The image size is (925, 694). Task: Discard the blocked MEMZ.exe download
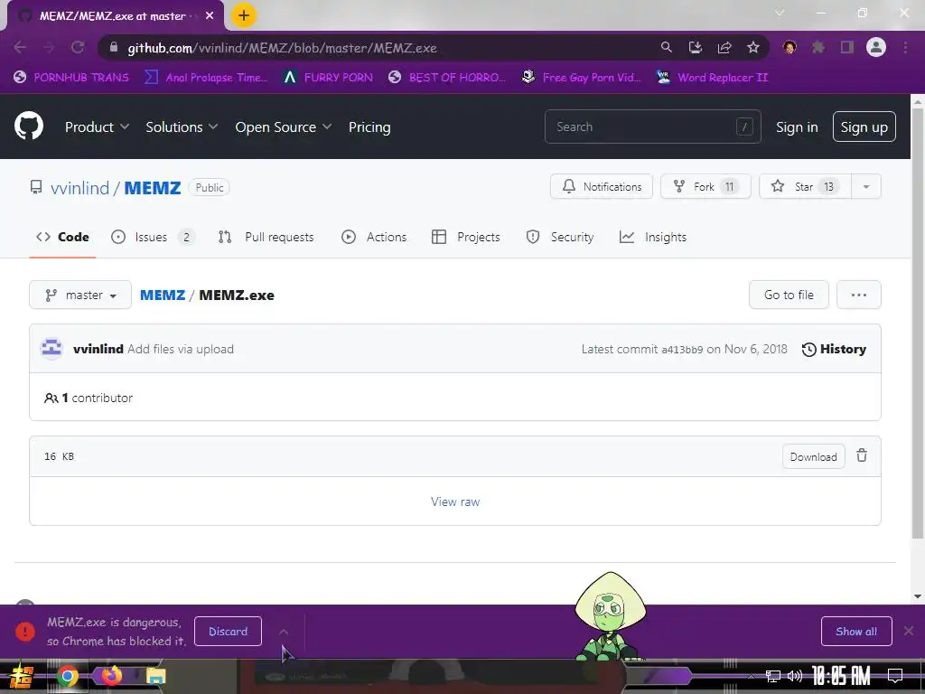[228, 632]
